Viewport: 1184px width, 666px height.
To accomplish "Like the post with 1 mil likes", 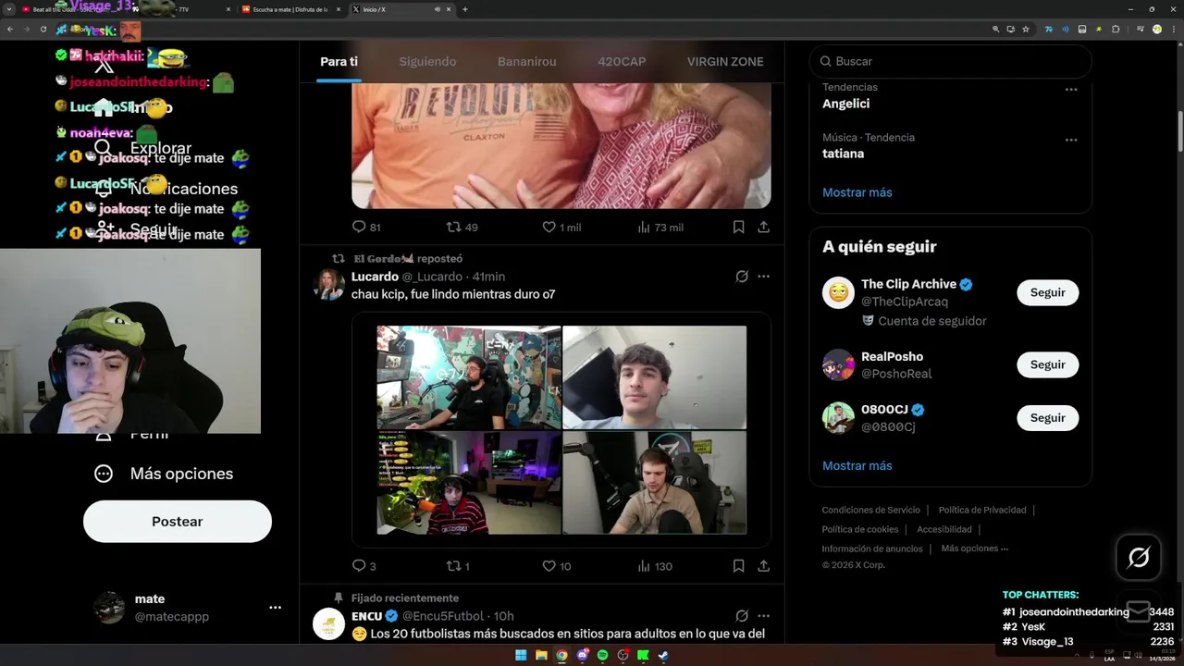I will (549, 227).
